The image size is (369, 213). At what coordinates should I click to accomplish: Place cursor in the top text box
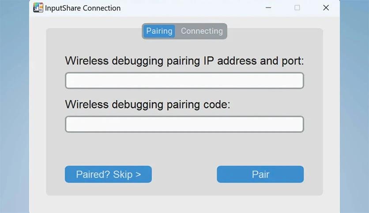point(184,81)
